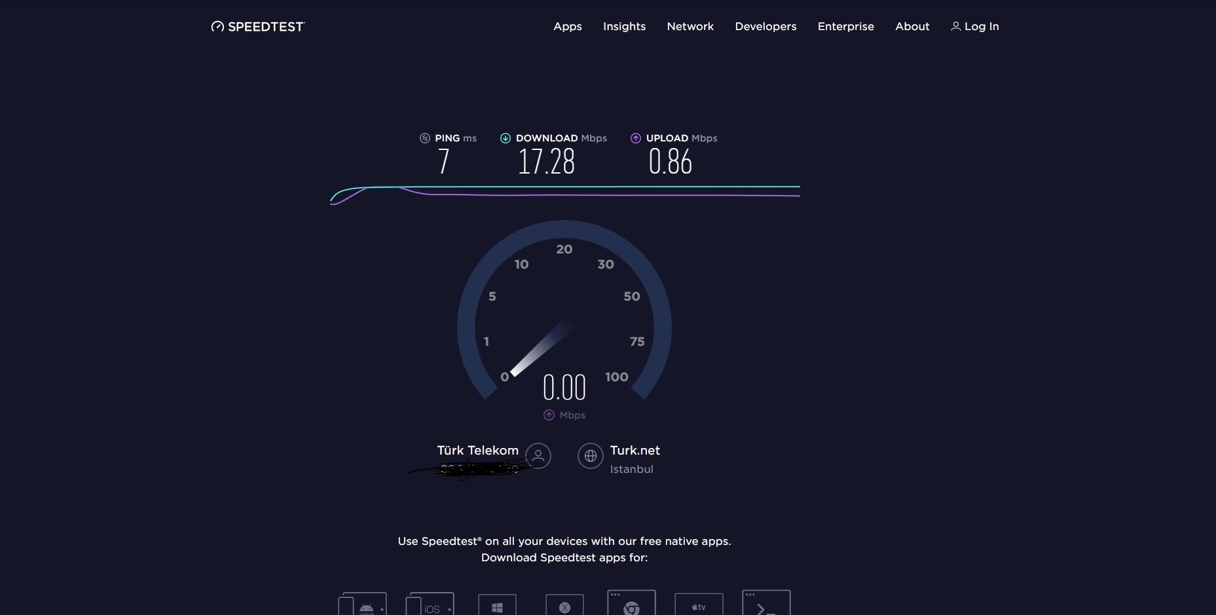Open the Windows app download
The image size is (1216, 615).
click(x=497, y=605)
